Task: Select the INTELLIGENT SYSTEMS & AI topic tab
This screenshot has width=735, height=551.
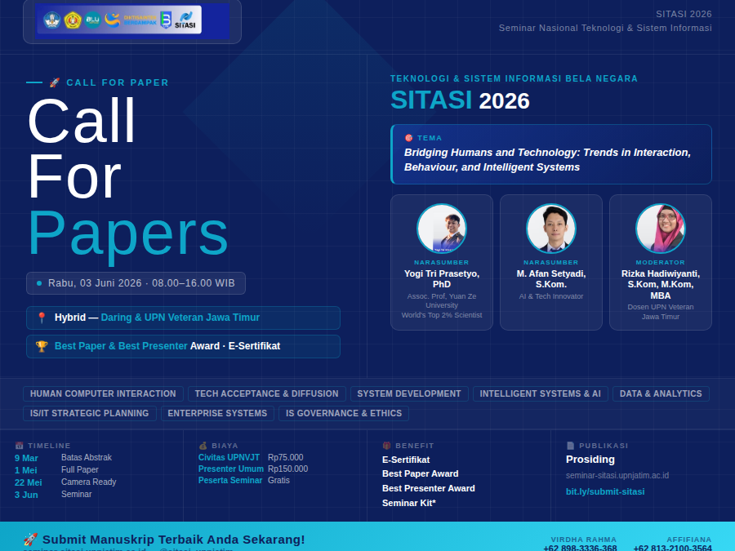Action: pos(541,393)
